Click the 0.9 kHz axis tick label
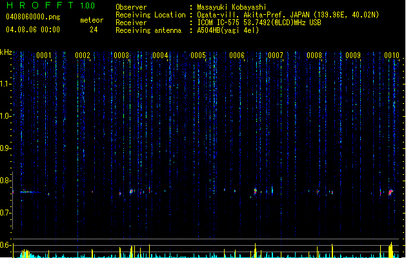Viewport: 406px width, 258px height. (x=5, y=148)
